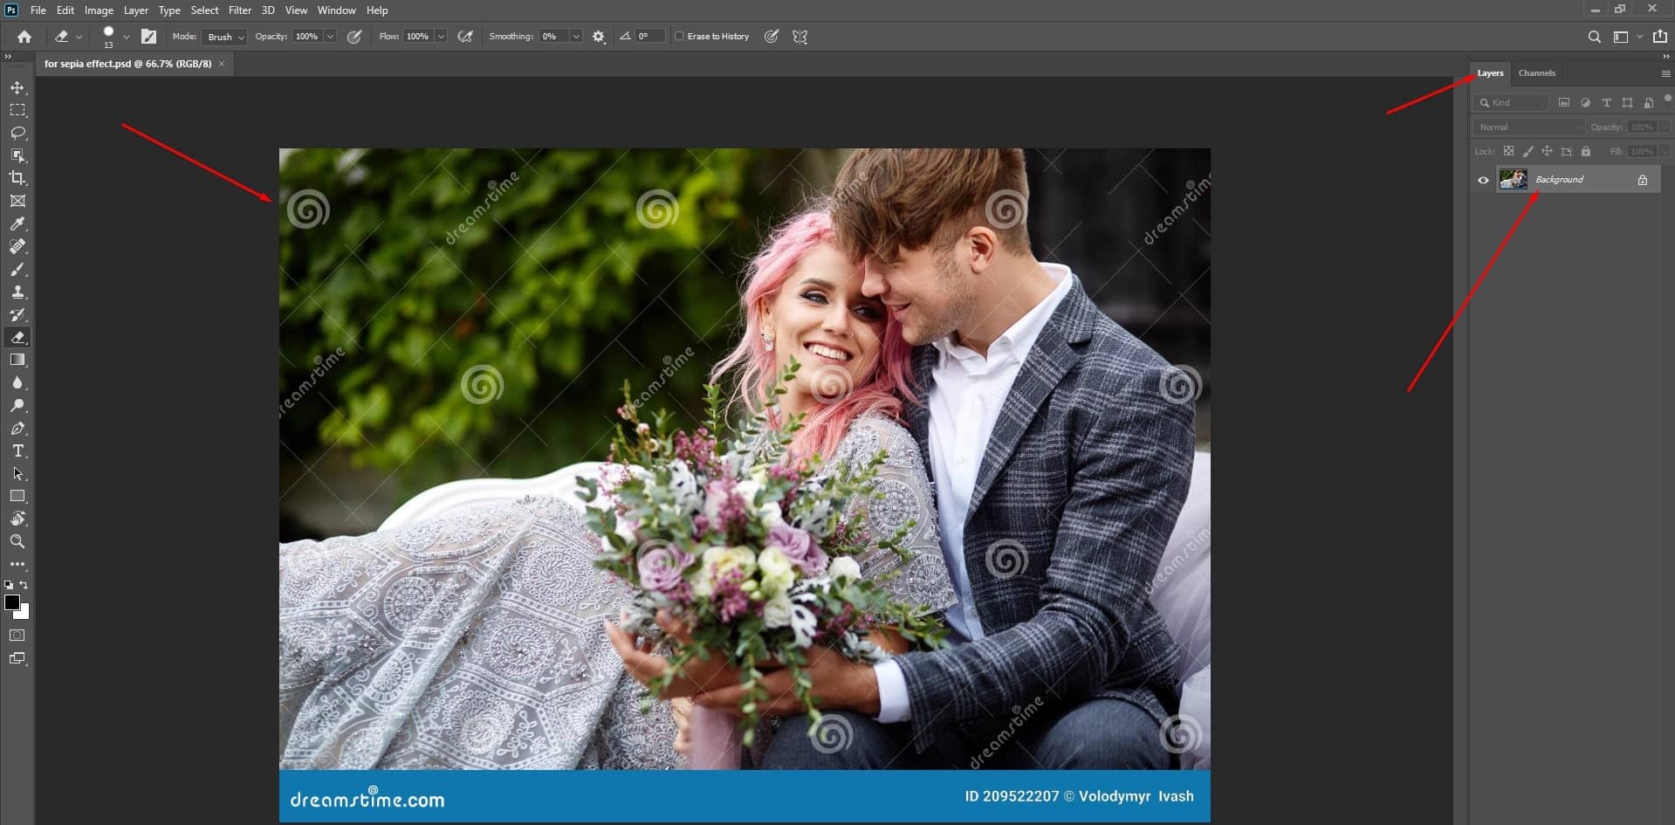Select the Clone Stamp tool
The width and height of the screenshot is (1675, 825).
tap(17, 292)
